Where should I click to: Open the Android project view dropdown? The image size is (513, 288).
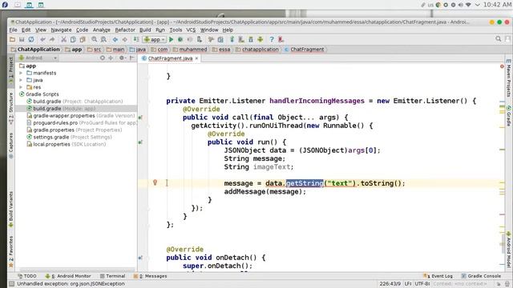pyautogui.click(x=38, y=58)
